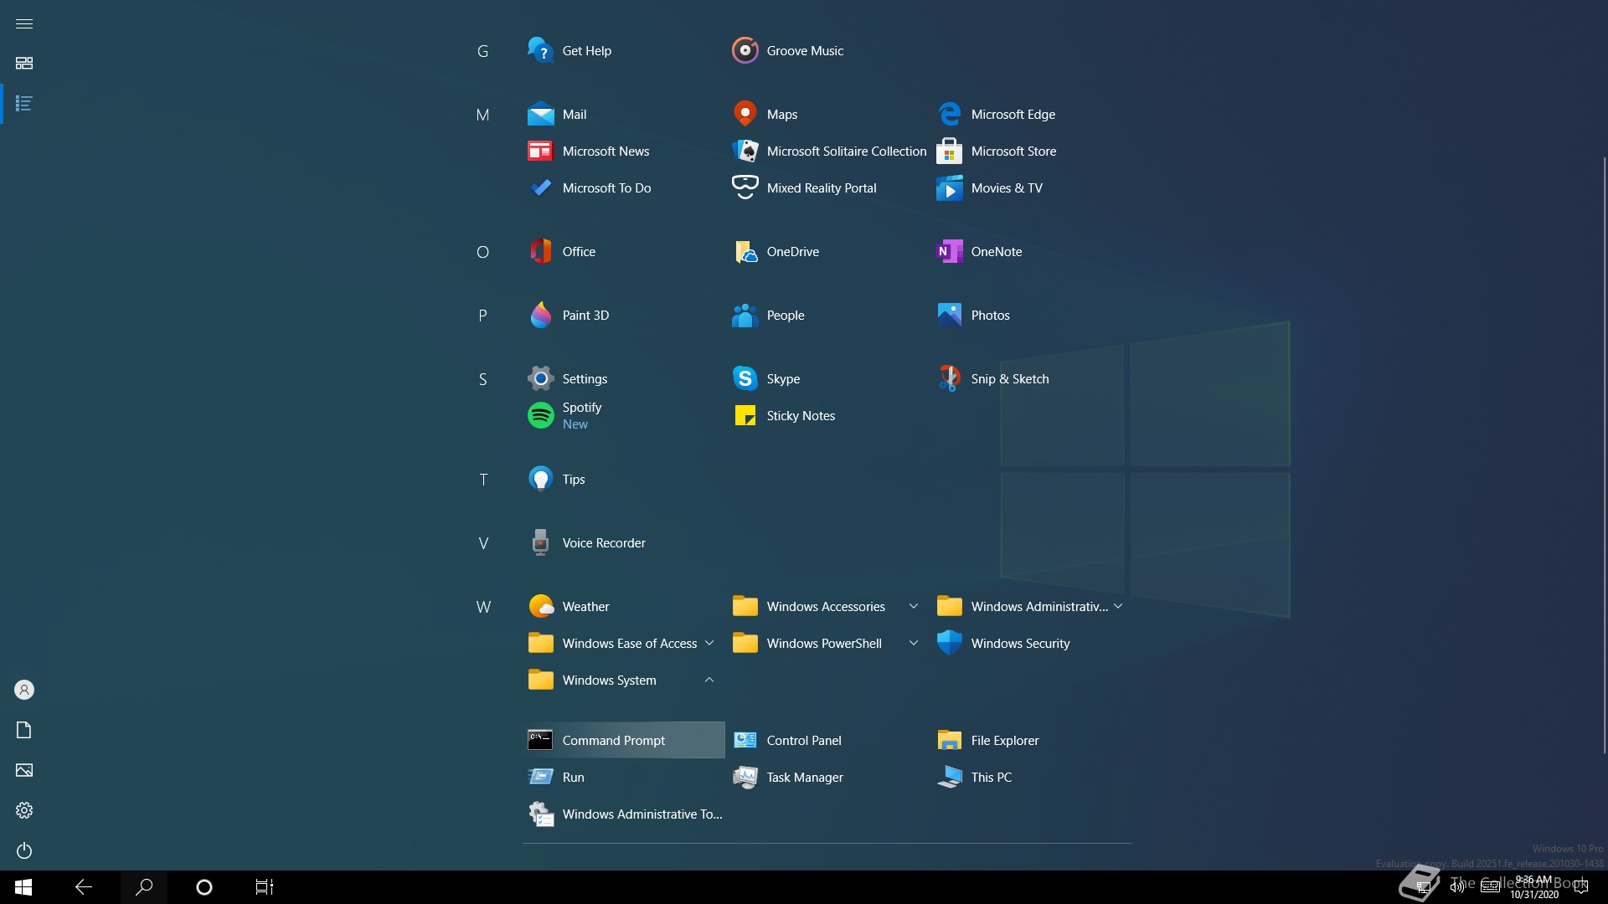Image resolution: width=1608 pixels, height=904 pixels.
Task: Open Snip & Sketch
Action: click(1032, 378)
